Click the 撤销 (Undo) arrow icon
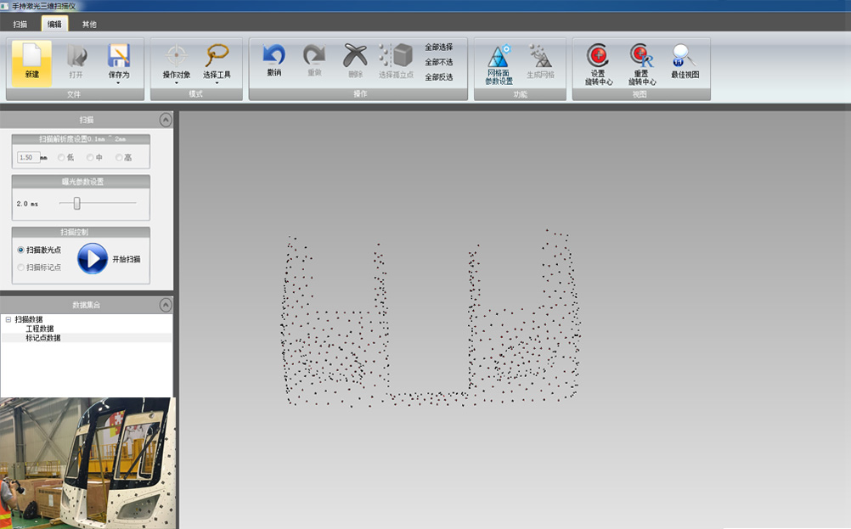The width and height of the screenshot is (851, 529). click(x=273, y=57)
